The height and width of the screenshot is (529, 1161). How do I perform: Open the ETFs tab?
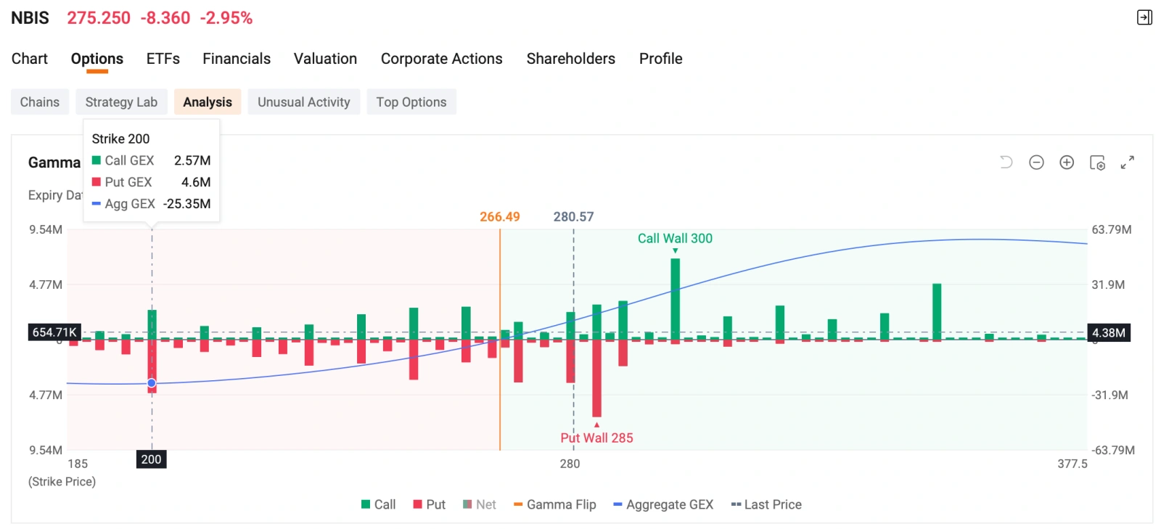coord(163,59)
